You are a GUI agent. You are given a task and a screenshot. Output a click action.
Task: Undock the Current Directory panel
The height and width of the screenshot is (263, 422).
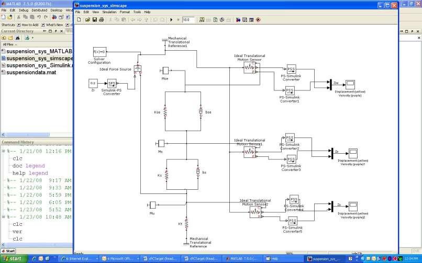tap(56, 31)
